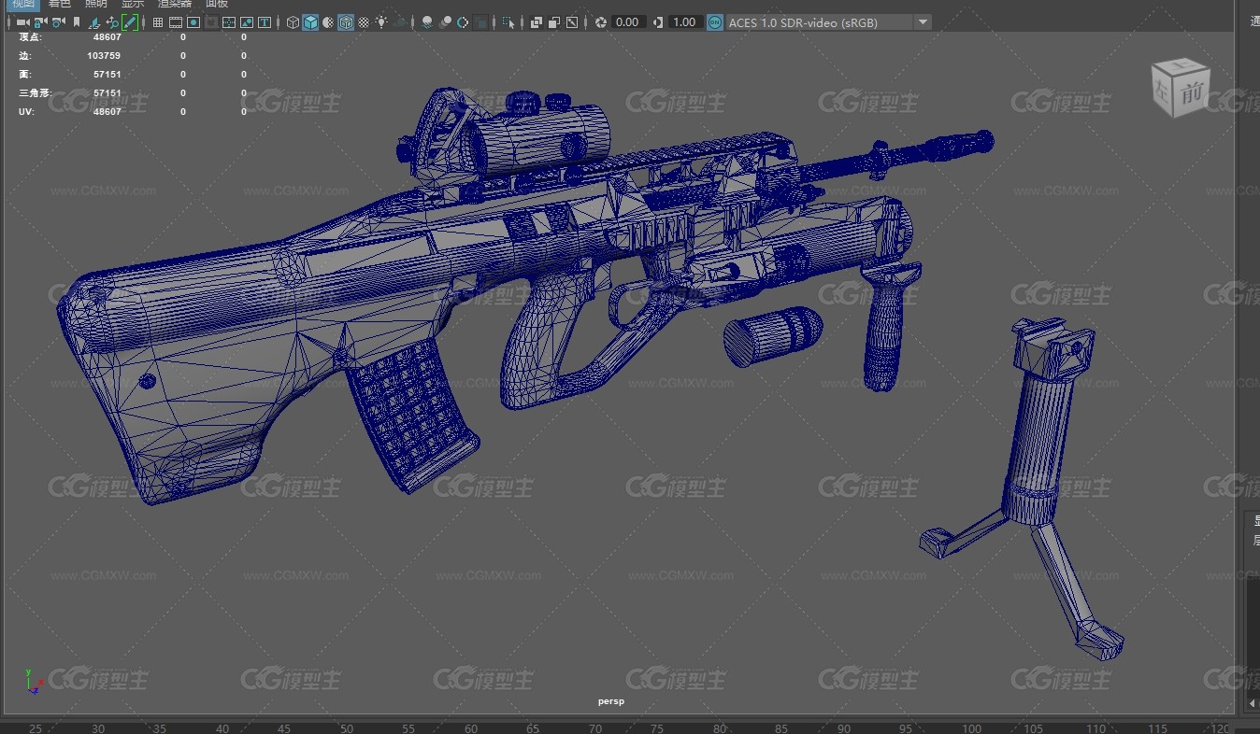Toggle X-Ray Active Components icon
The image size is (1260, 734).
pyautogui.click(x=554, y=21)
